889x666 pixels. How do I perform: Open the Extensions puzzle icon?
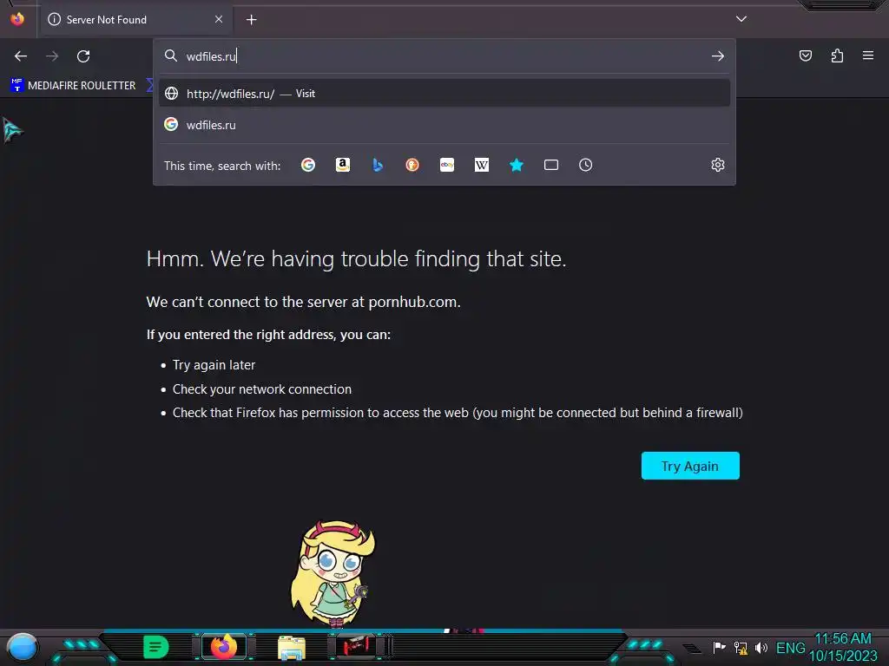[837, 55]
